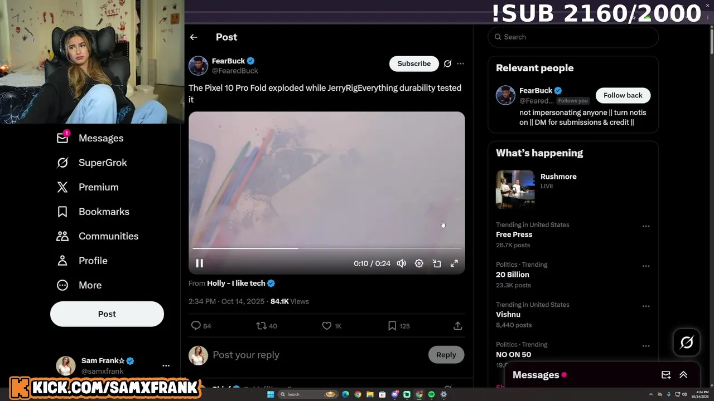Compose new message in Messages drawer
Image resolution: width=714 pixels, height=401 pixels.
666,375
